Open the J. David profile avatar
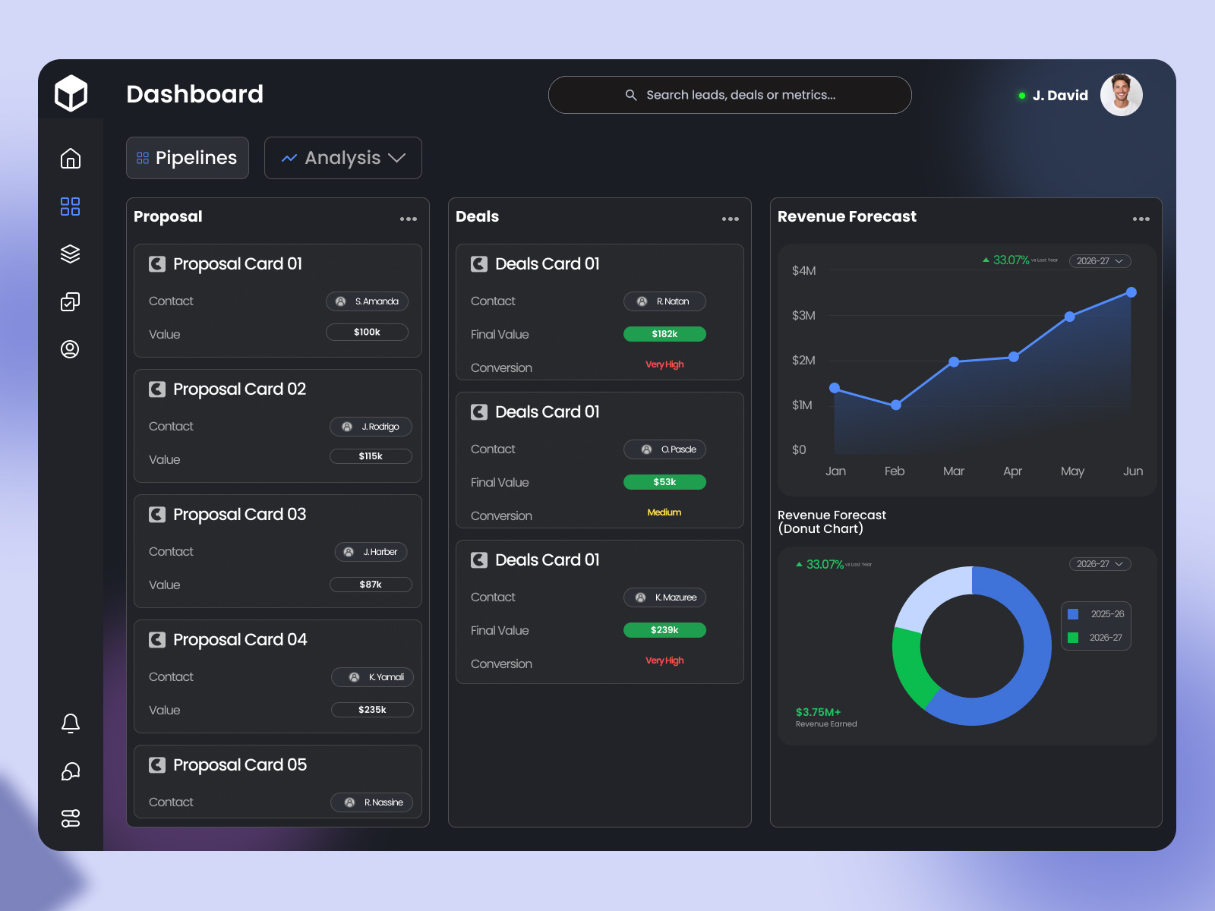Image resolution: width=1215 pixels, height=911 pixels. 1122,95
